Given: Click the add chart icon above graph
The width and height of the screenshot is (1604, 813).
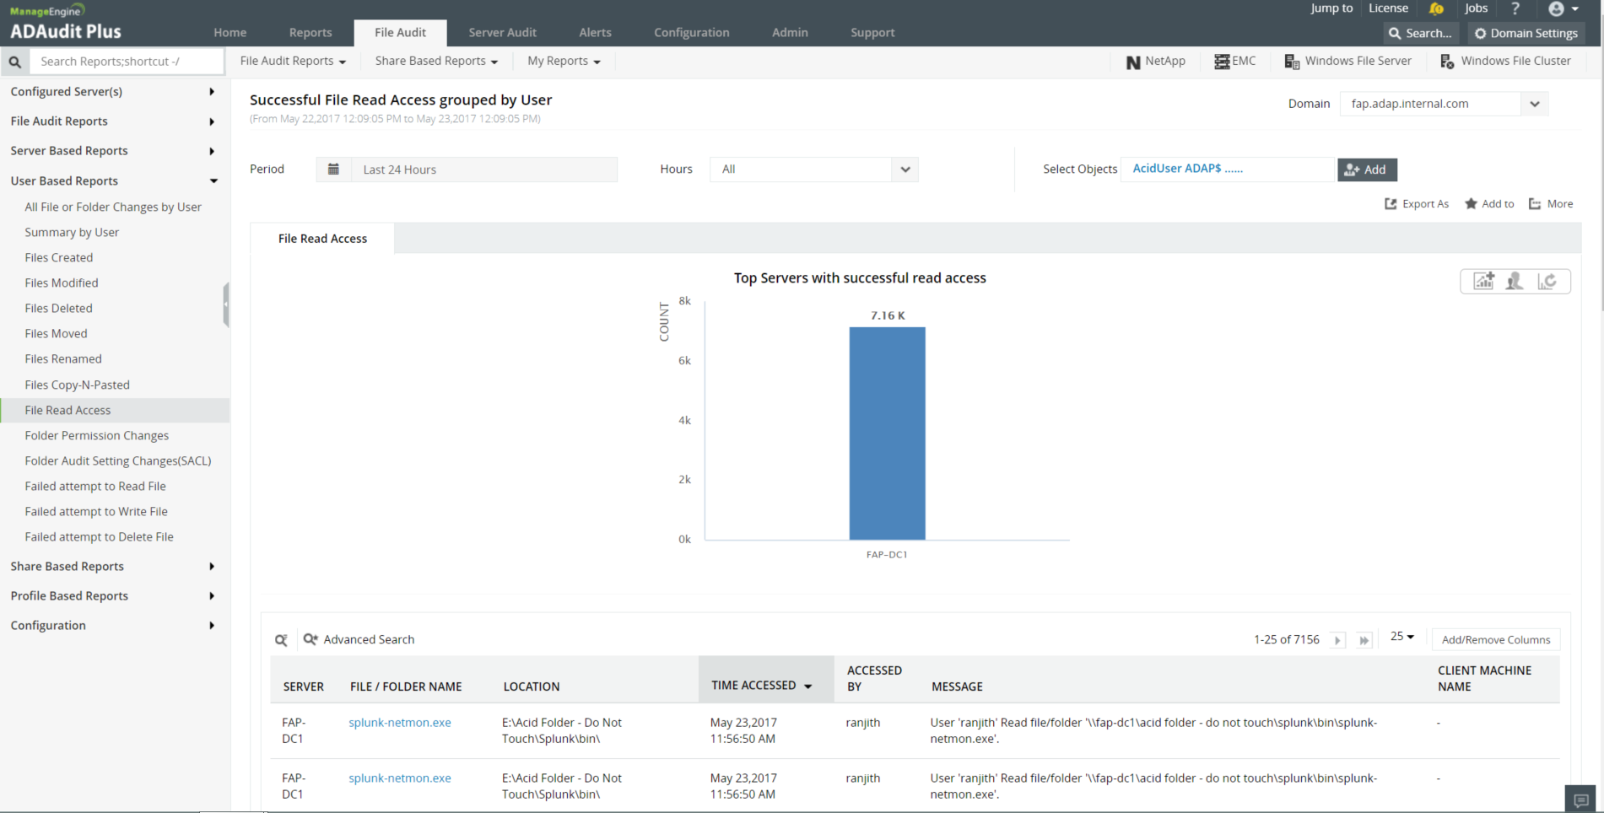Looking at the screenshot, I should [x=1483, y=282].
